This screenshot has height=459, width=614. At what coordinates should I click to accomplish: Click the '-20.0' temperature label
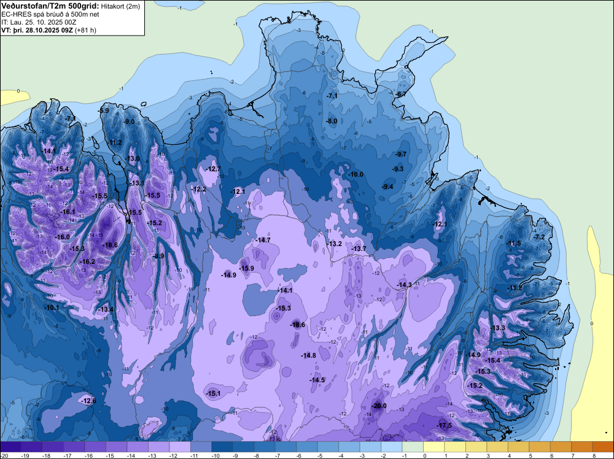(x=379, y=406)
